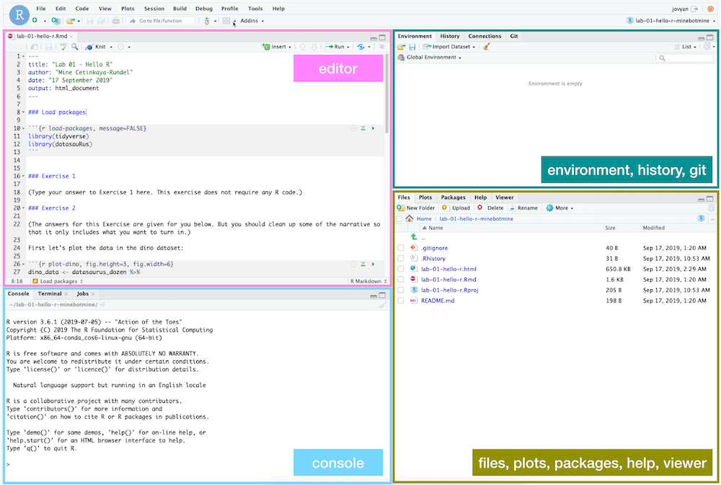Viewport: 721px width, 485px height.
Task: Click the Import Dataset button
Action: (x=448, y=47)
